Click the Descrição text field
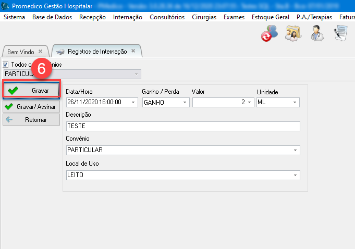Viewport: 355px width, 249px height. pos(183,126)
